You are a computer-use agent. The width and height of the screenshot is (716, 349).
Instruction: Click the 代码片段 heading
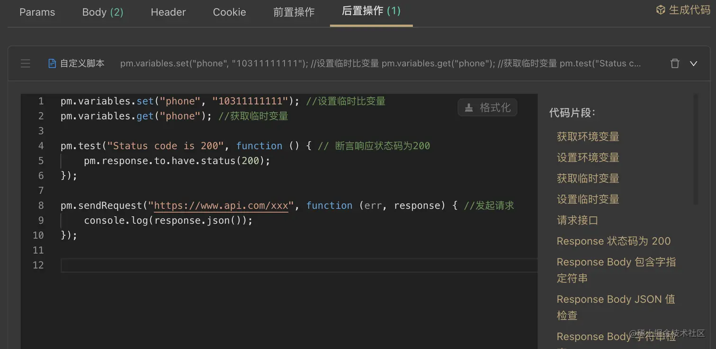click(x=572, y=113)
